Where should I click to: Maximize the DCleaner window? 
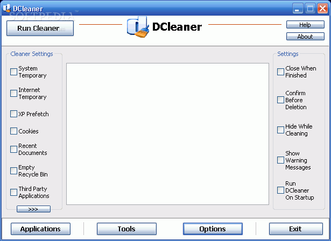coord(311,9)
